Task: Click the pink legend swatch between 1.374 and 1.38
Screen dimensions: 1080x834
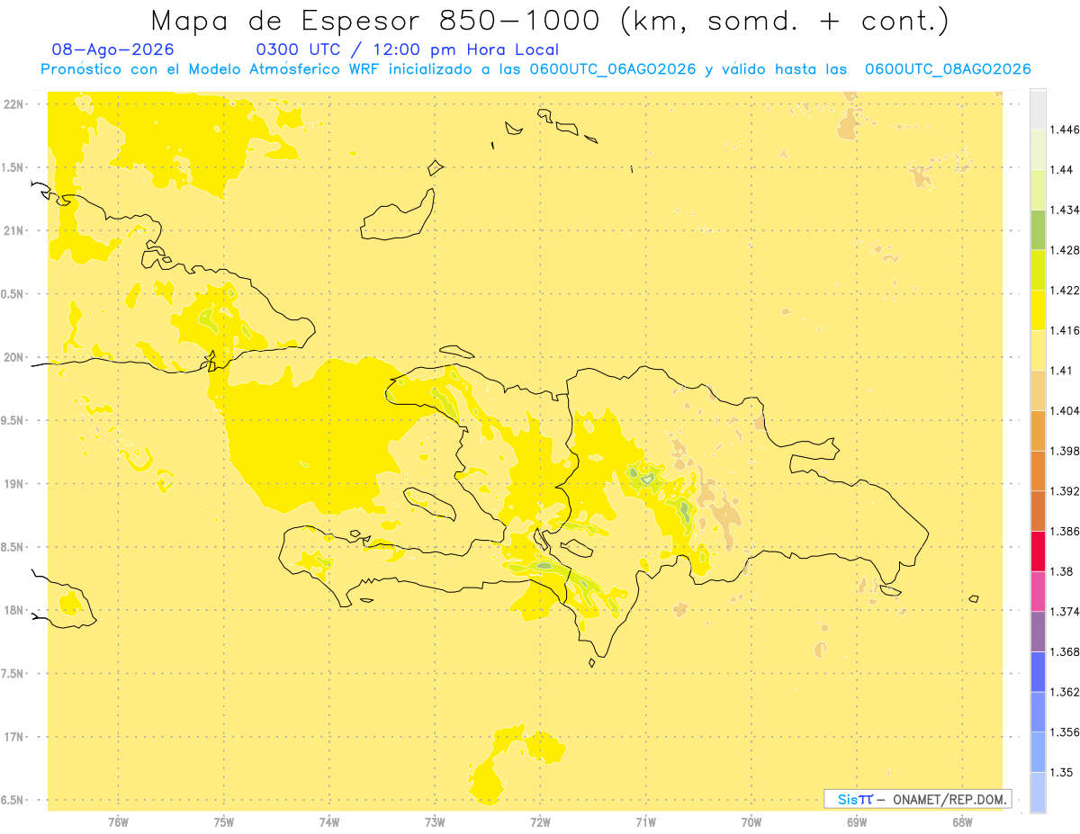Action: [1038, 591]
